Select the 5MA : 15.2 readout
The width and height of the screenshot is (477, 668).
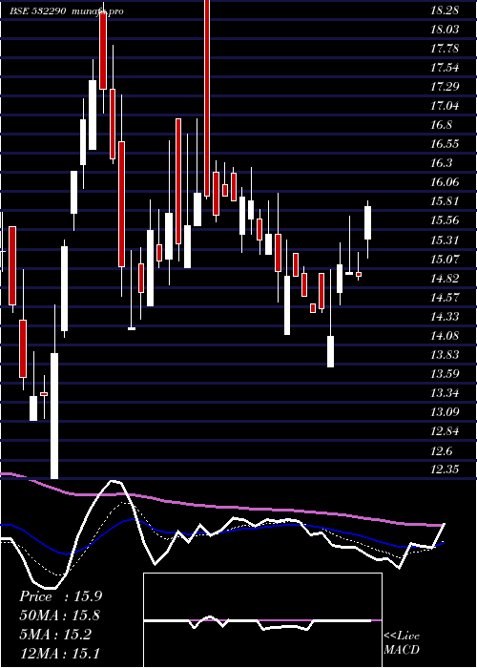(x=55, y=635)
